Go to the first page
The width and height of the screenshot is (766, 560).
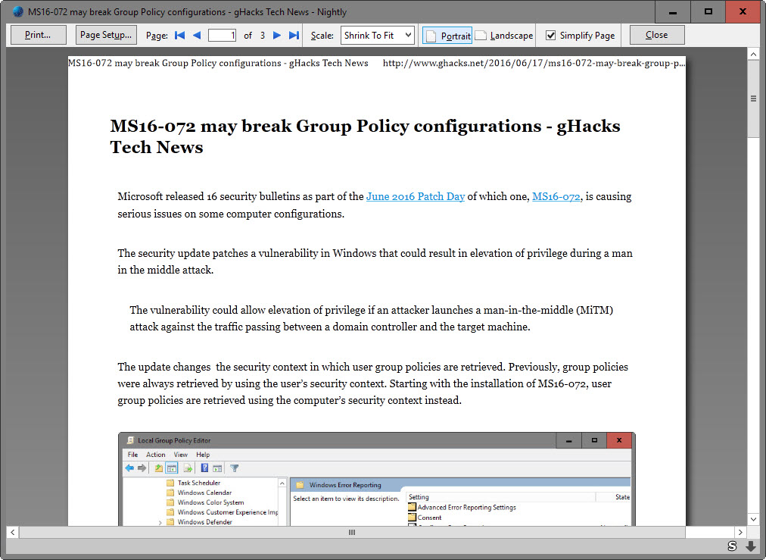click(180, 35)
